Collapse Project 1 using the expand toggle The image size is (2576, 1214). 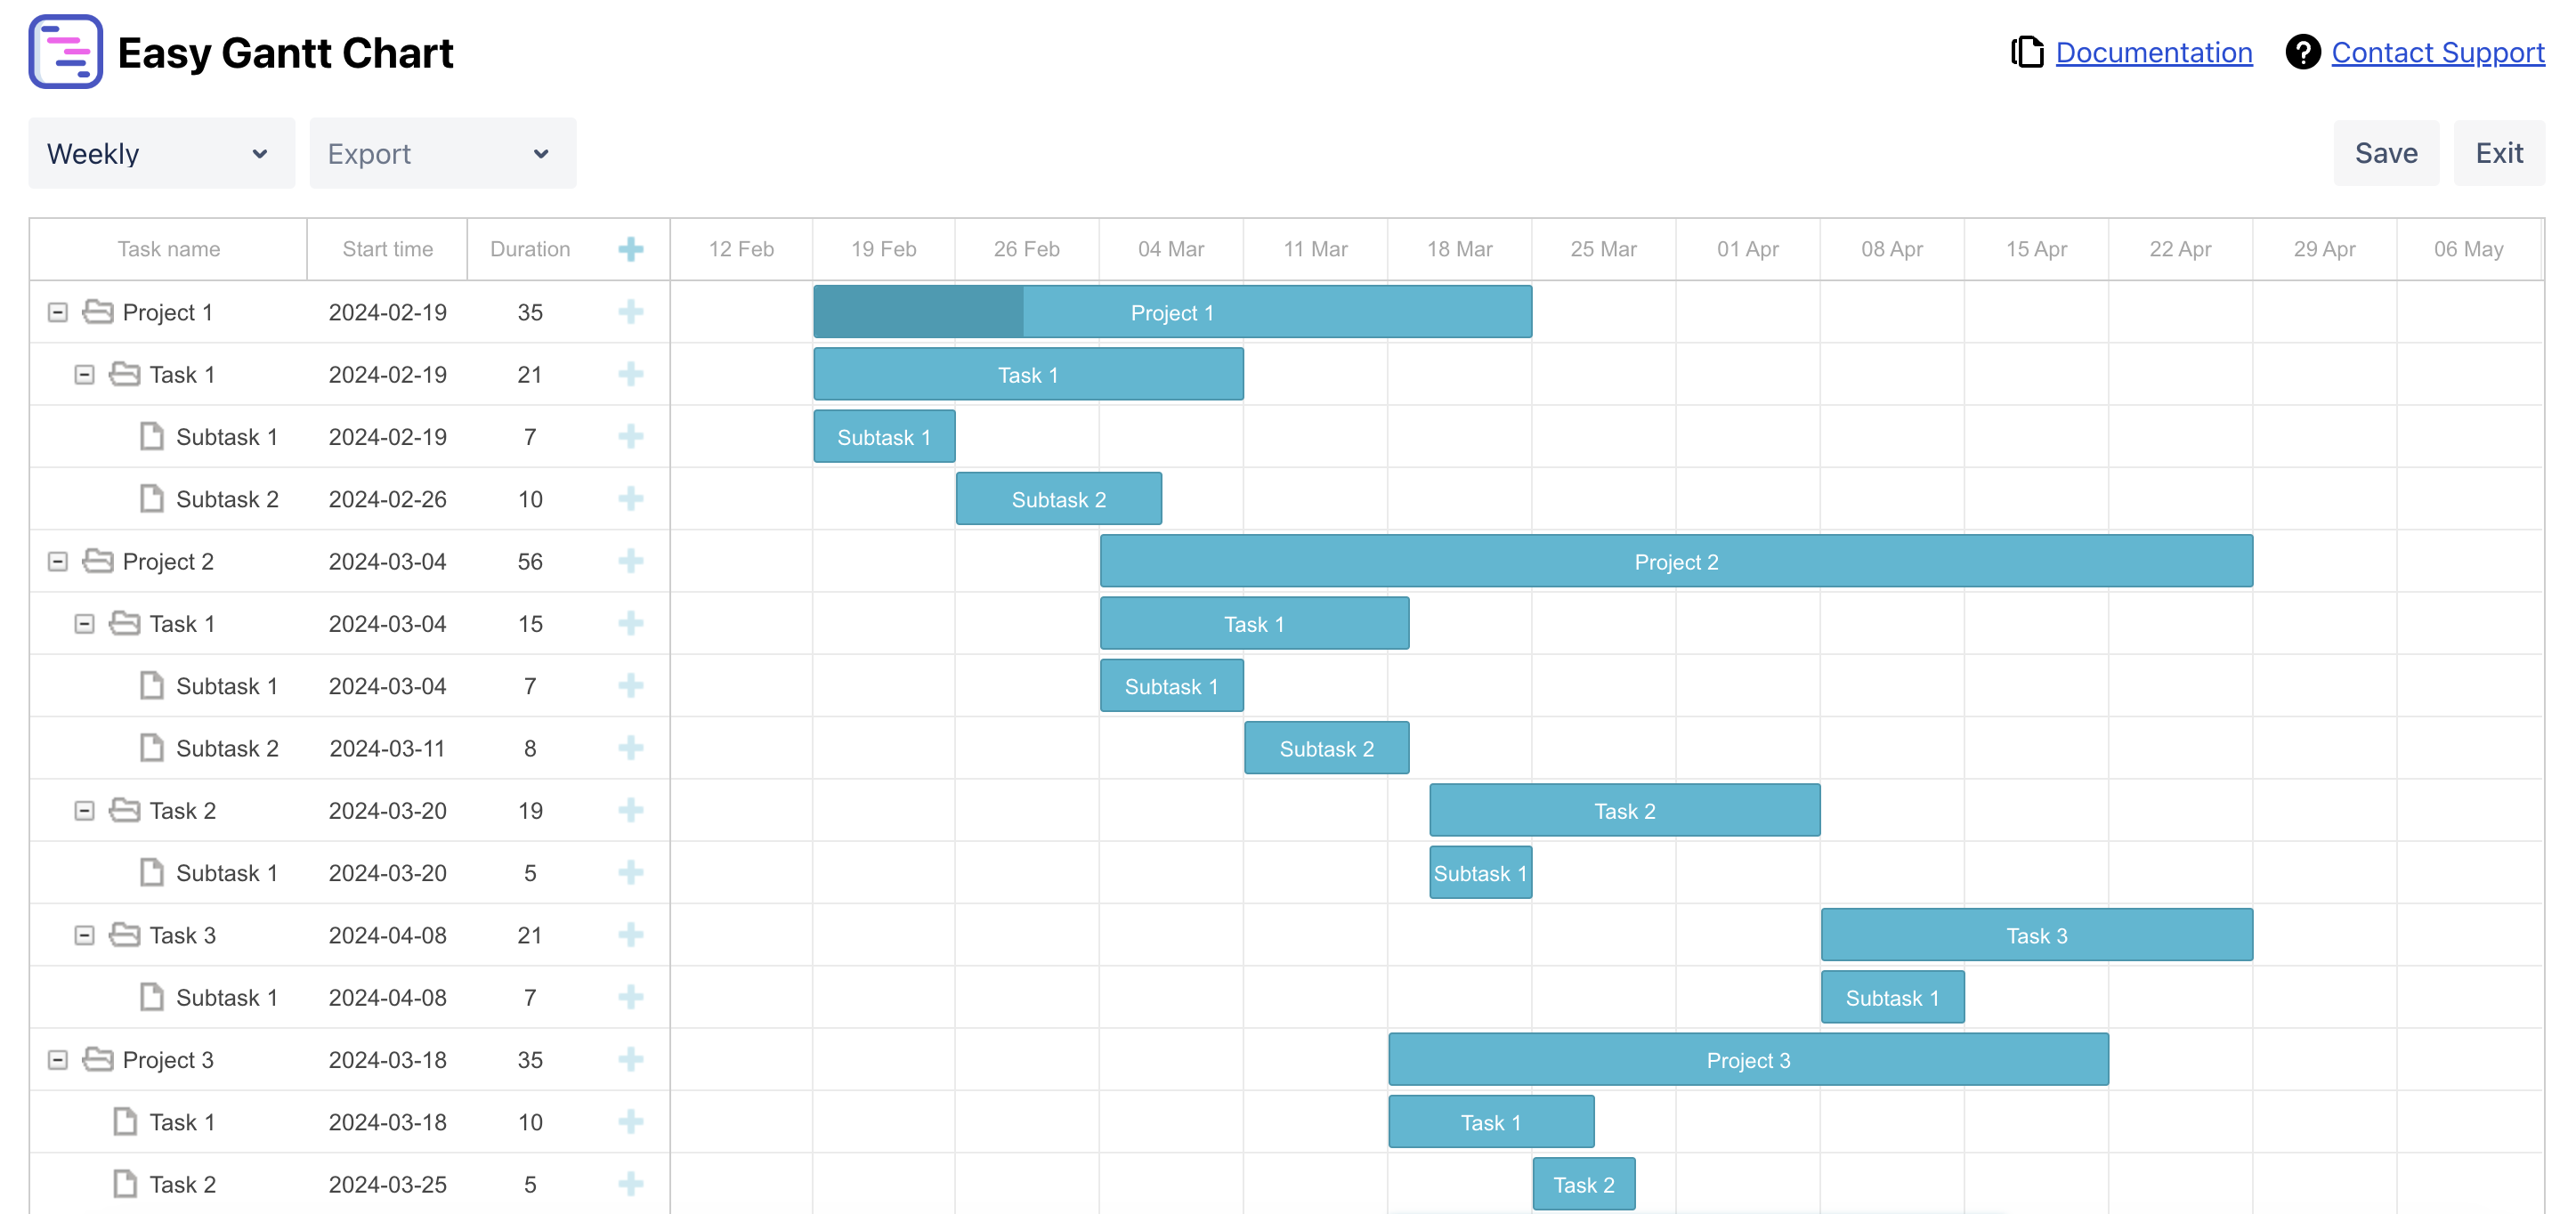coord(56,311)
